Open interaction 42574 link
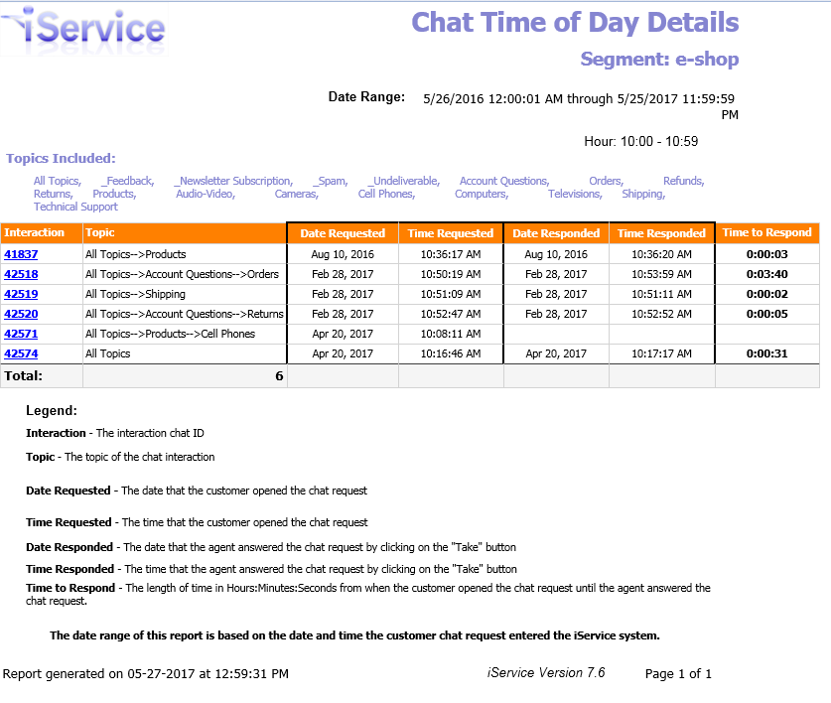Screen dimensions: 831x703 pyautogui.click(x=21, y=353)
